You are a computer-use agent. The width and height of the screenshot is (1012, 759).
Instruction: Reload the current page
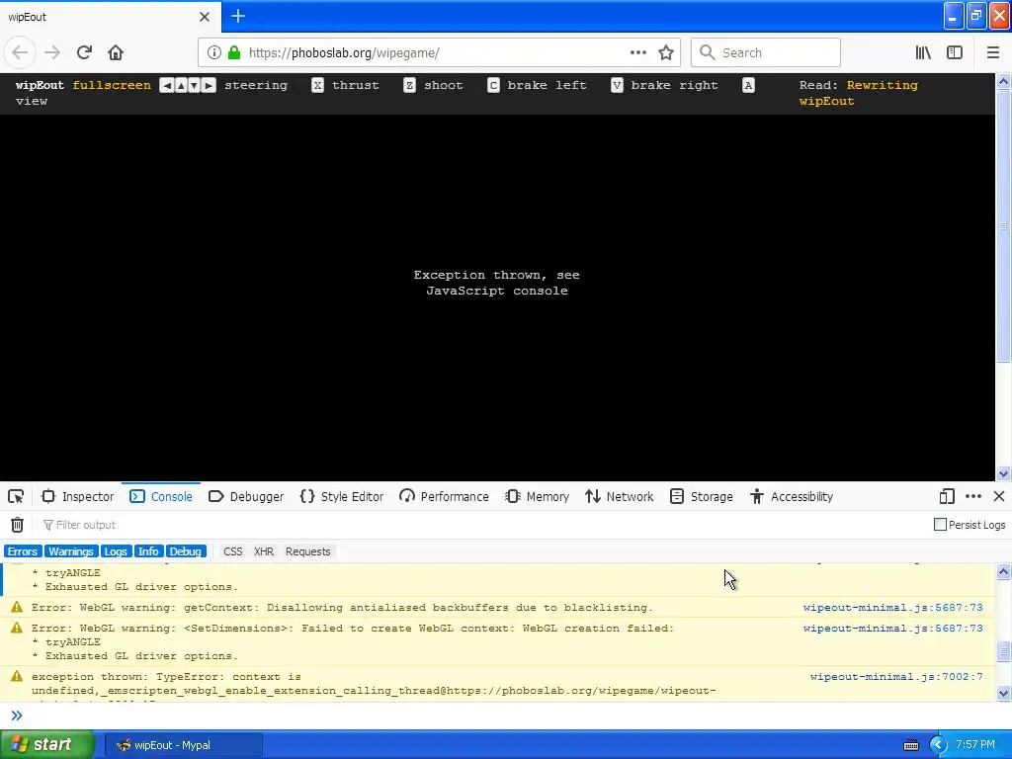[x=84, y=53]
